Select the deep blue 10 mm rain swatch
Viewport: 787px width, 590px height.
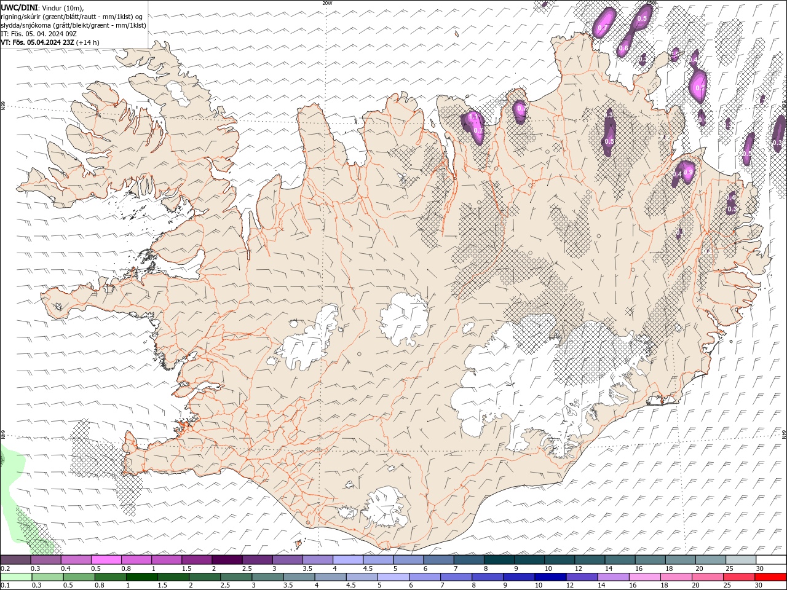(x=550, y=577)
